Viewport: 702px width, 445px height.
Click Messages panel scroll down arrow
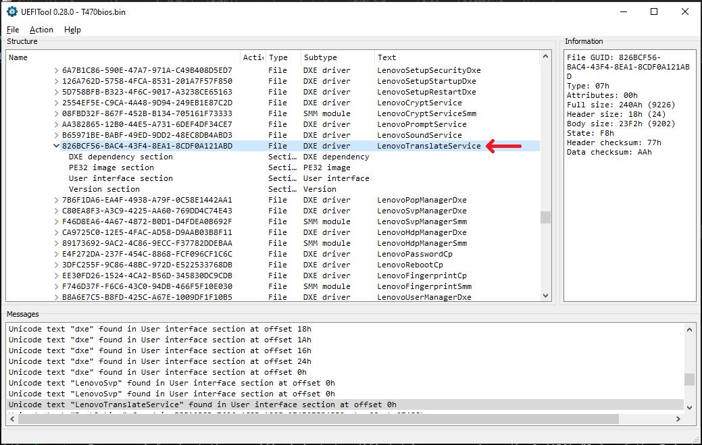[689, 407]
